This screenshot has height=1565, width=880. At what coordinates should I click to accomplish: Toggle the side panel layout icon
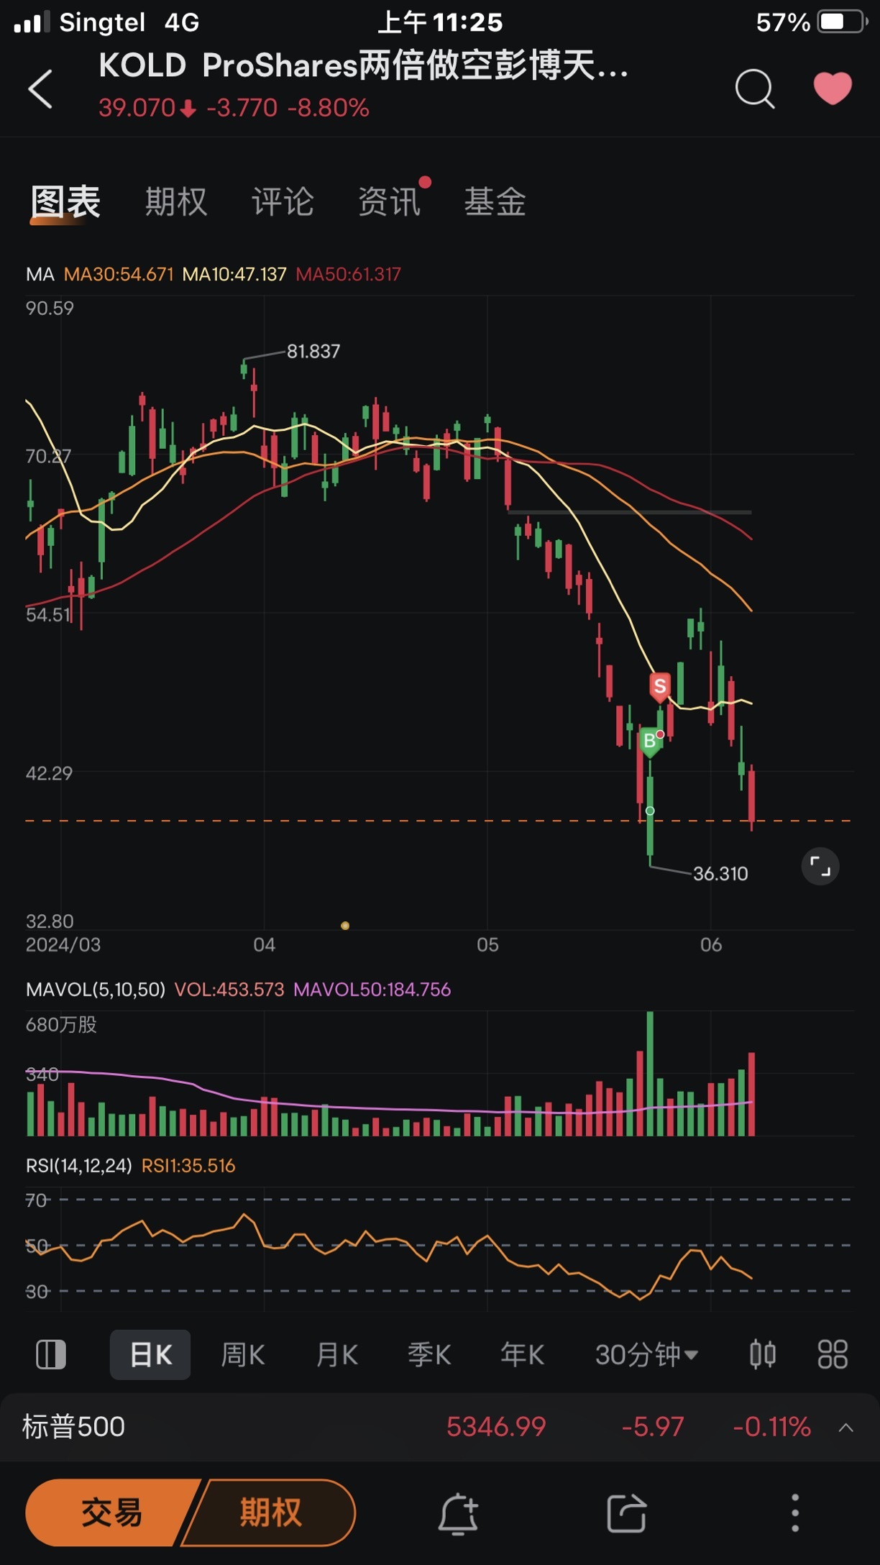click(50, 1354)
